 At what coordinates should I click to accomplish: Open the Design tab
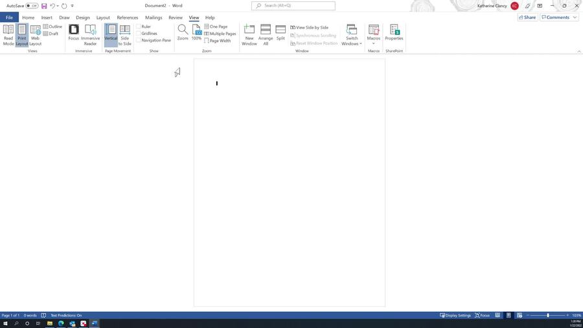pyautogui.click(x=83, y=18)
